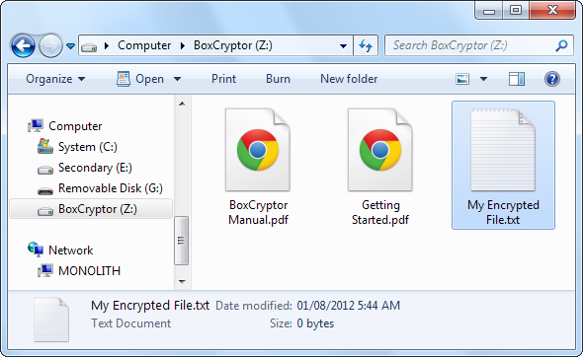Click the BoxCryptor (Z:) drive icon in tree
583x357 pixels.
45,211
